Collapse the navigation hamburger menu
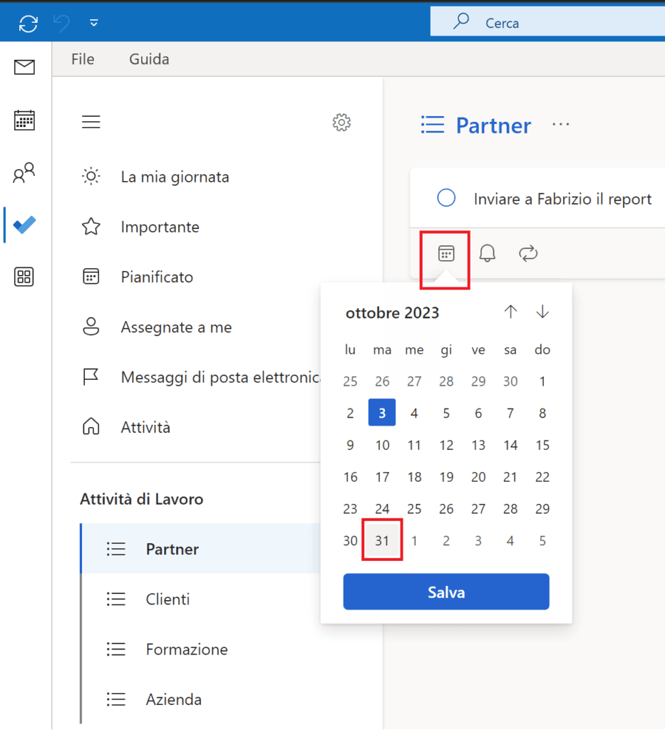 click(91, 122)
